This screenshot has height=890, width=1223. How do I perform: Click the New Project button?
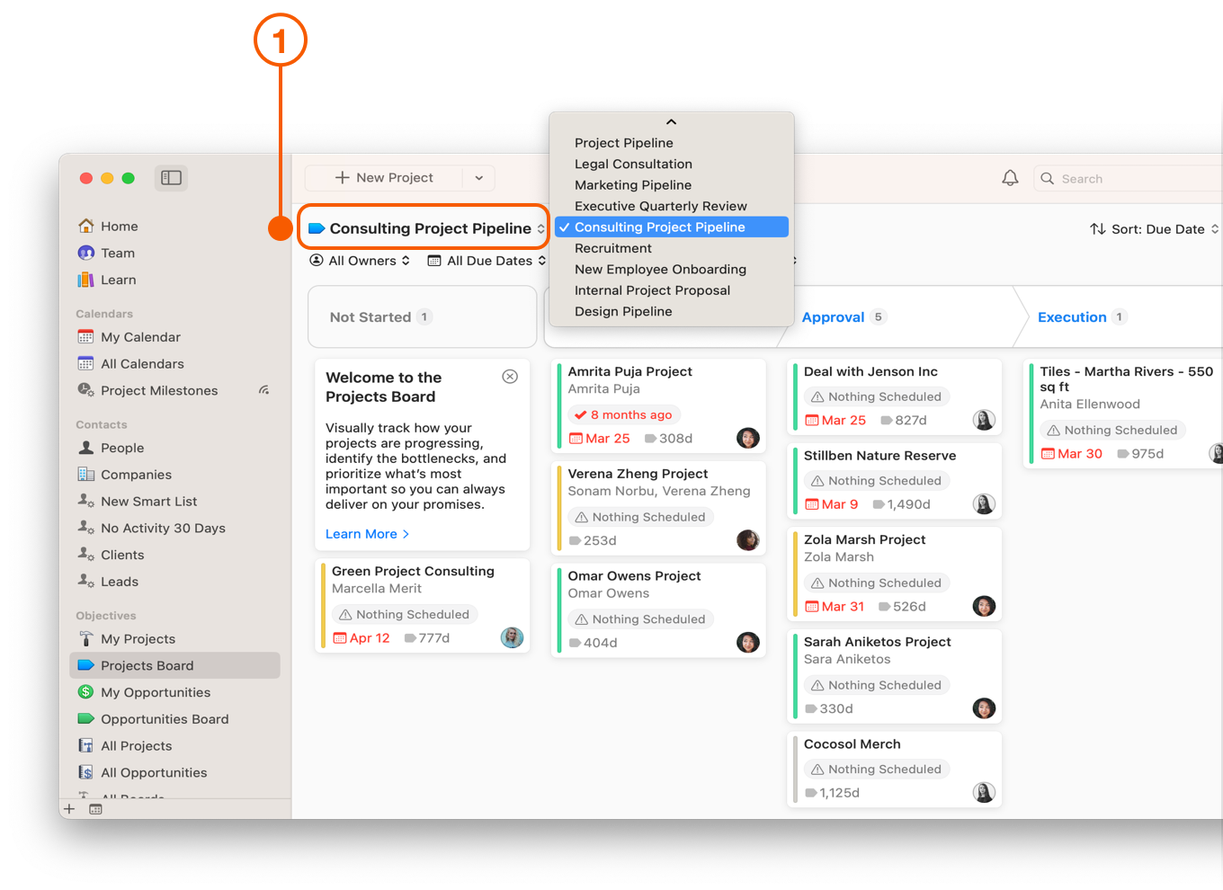pyautogui.click(x=387, y=177)
